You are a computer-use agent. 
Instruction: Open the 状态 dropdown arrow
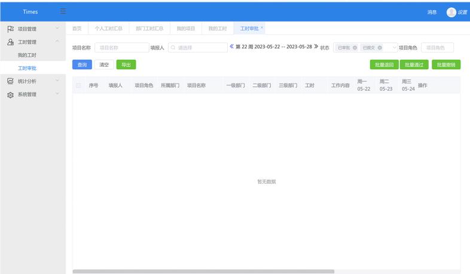(x=394, y=48)
